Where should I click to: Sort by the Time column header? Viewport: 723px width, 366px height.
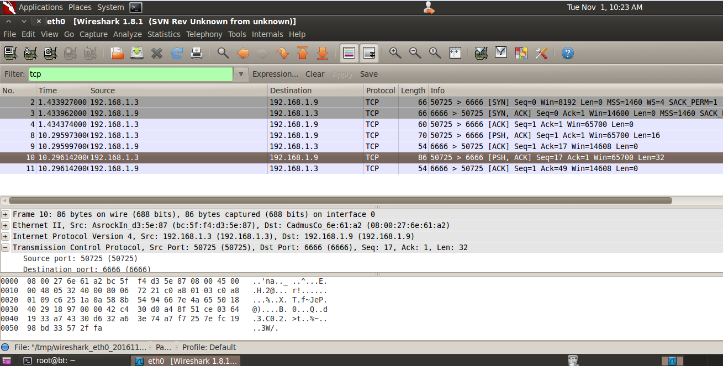[62, 91]
